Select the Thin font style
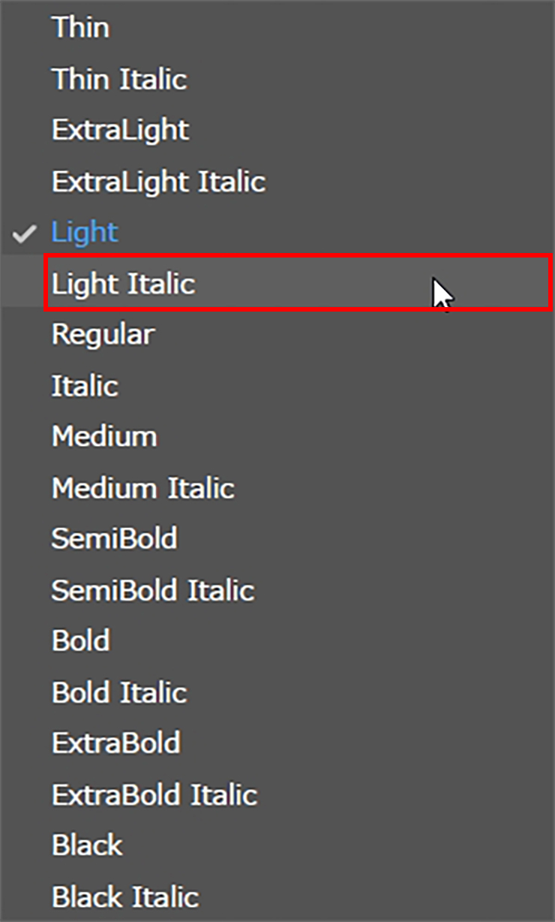Image resolution: width=555 pixels, height=922 pixels. [80, 29]
